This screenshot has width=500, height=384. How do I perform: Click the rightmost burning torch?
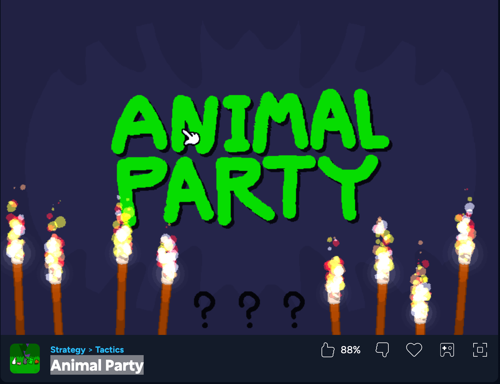tap(464, 267)
